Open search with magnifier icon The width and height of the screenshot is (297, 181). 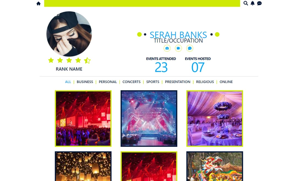(246, 3)
